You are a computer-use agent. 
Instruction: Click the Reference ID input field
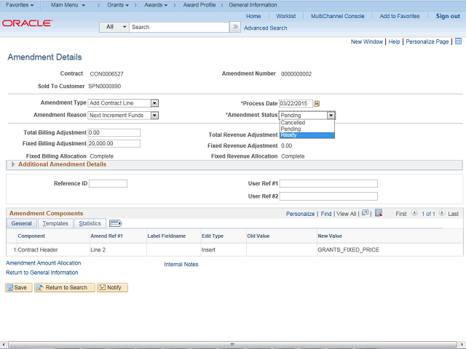click(x=108, y=183)
